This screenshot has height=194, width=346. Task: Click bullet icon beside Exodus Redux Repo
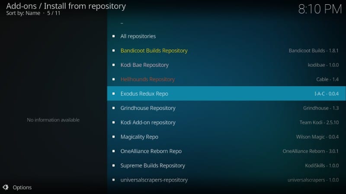[x=113, y=94]
